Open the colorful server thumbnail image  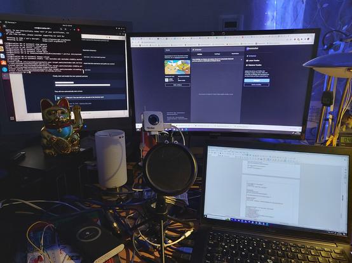177,67
